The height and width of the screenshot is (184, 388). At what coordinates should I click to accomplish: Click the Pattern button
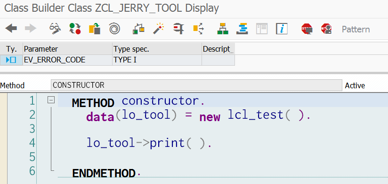coord(356,30)
